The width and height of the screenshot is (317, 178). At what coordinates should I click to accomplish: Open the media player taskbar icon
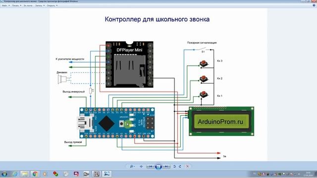45,174
